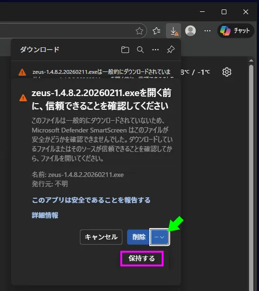
Task: Click 発行元: 不明 text
Action: pyautogui.click(x=50, y=184)
